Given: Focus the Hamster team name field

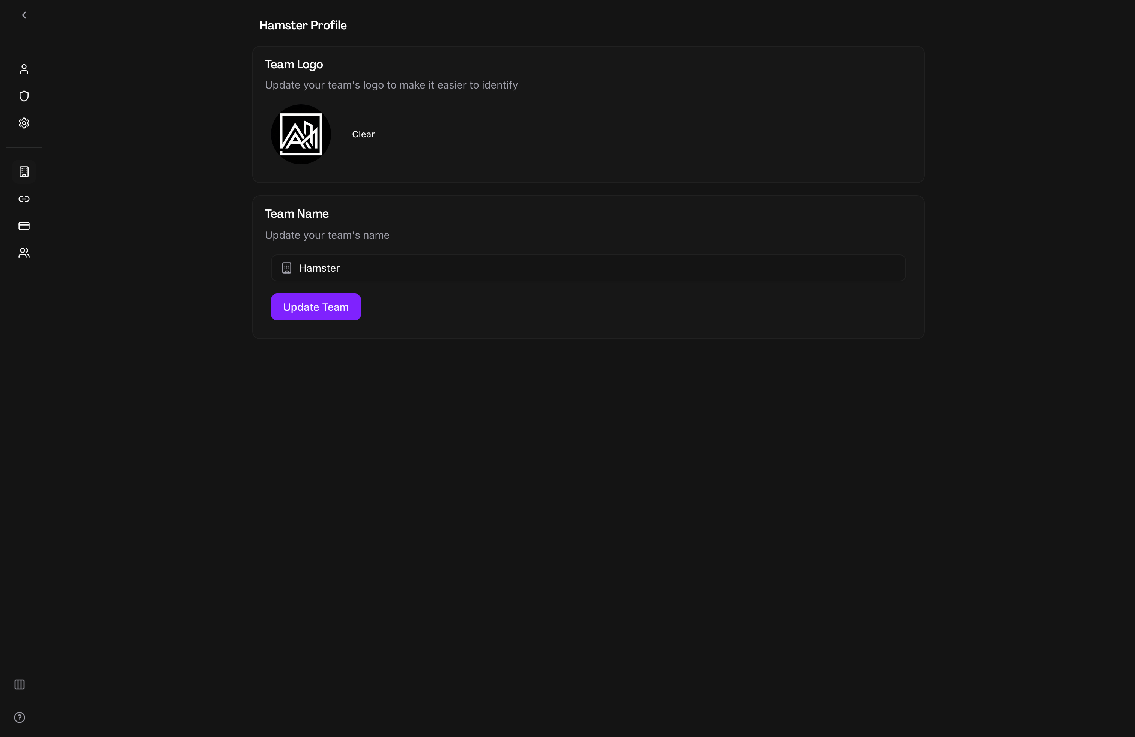Looking at the screenshot, I should 588,268.
